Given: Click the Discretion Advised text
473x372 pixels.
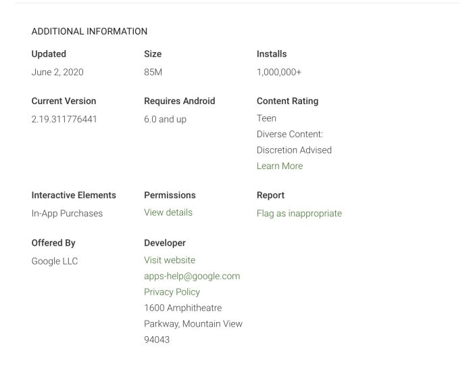Looking at the screenshot, I should 294,150.
